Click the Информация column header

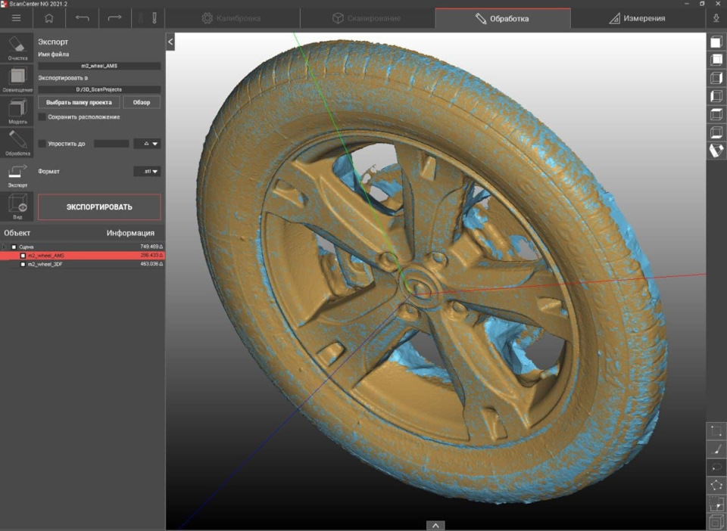pyautogui.click(x=130, y=233)
